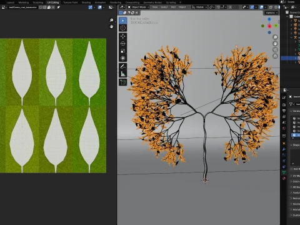
Task: Toggle camera view in the 3D viewport
Action: click(x=275, y=49)
